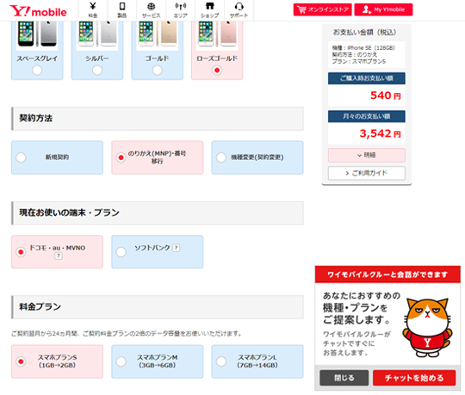Image resolution: width=465 pixels, height=395 pixels.
Task: Click the 3,542 円 monthly amount
Action: pyautogui.click(x=381, y=133)
